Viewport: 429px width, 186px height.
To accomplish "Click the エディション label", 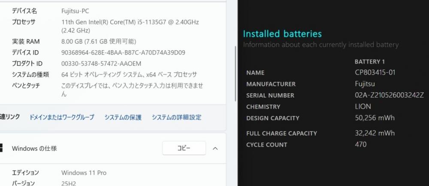I will pyautogui.click(x=25, y=173).
